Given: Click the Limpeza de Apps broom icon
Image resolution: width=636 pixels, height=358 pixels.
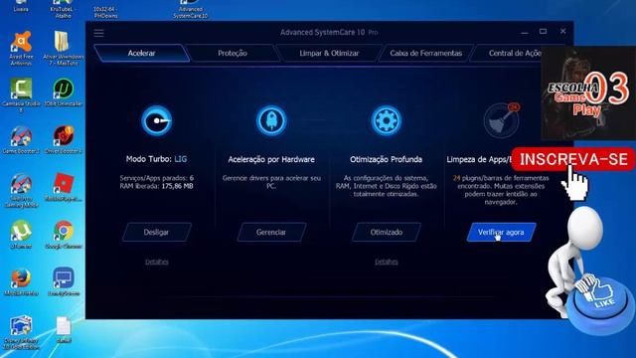Looking at the screenshot, I should (501, 120).
